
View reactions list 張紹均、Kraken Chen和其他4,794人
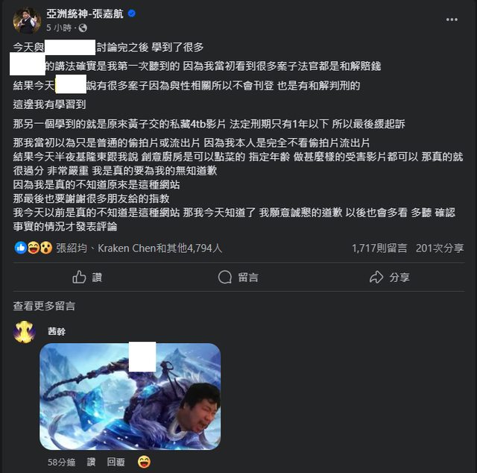(x=139, y=248)
